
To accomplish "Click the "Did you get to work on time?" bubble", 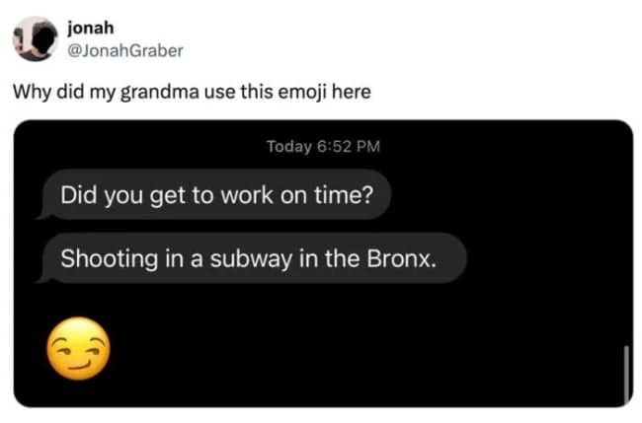I will pyautogui.click(x=216, y=197).
